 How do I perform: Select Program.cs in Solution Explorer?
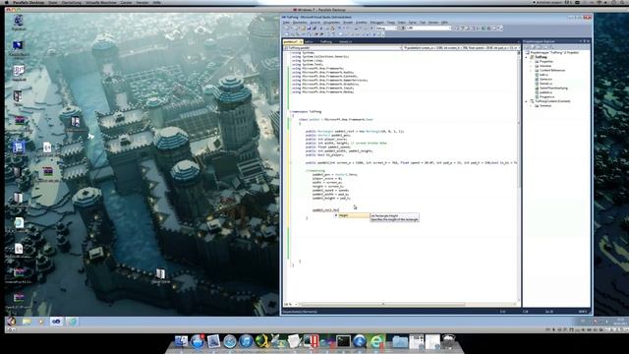tap(546, 96)
